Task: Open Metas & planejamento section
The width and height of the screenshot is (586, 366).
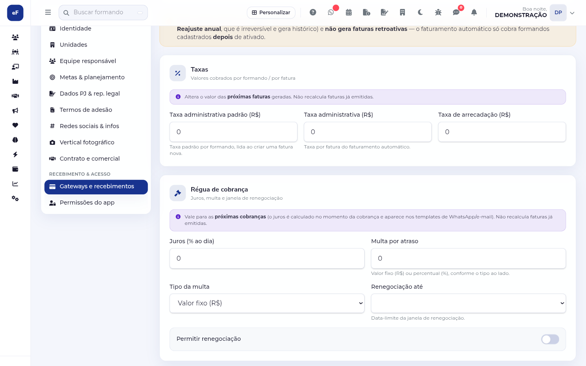Action: tap(96, 77)
